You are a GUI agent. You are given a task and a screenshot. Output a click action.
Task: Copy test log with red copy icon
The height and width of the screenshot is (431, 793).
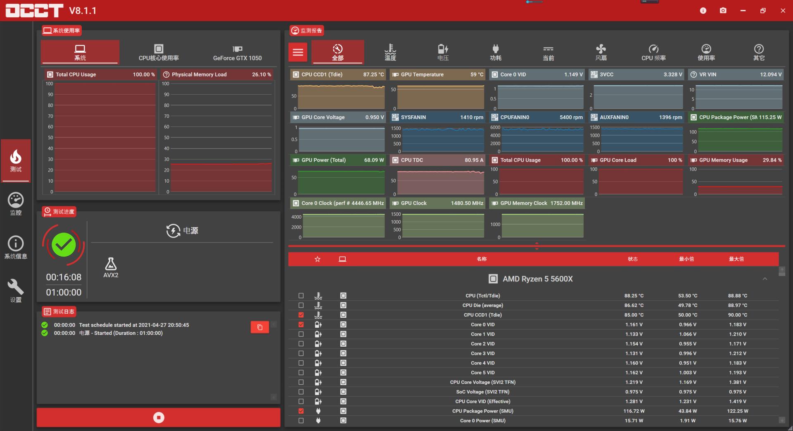[x=259, y=327]
